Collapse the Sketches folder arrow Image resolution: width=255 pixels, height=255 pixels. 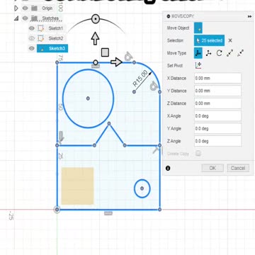click(16, 18)
